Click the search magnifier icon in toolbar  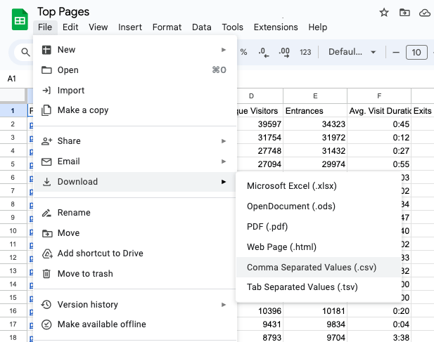coord(25,53)
